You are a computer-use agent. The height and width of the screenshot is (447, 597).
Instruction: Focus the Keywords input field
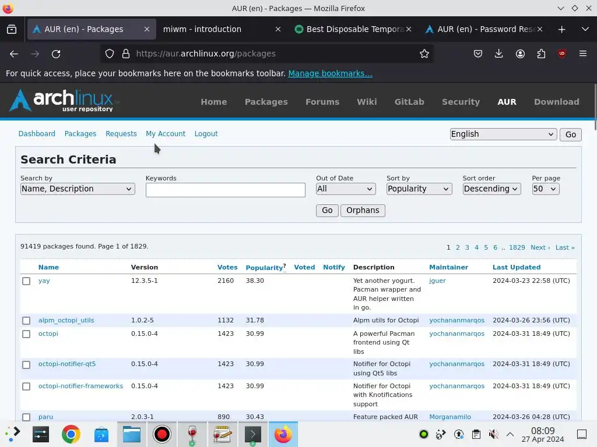click(226, 190)
